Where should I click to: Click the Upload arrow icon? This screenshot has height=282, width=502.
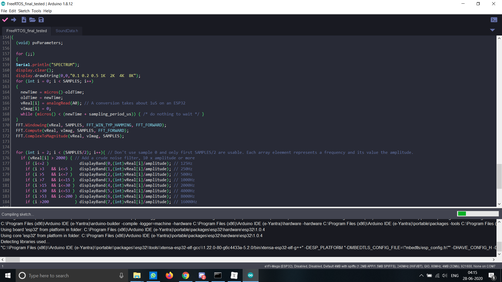[x=14, y=20]
